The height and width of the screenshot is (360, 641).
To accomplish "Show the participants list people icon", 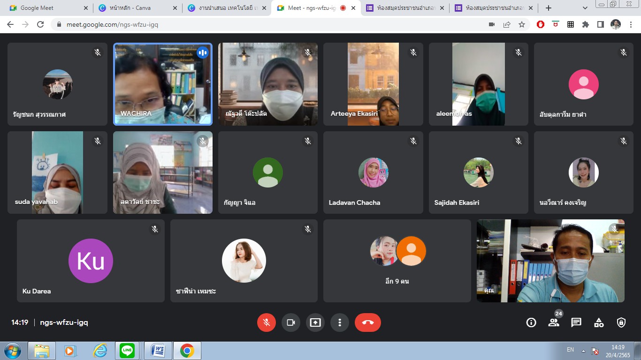I will point(554,322).
